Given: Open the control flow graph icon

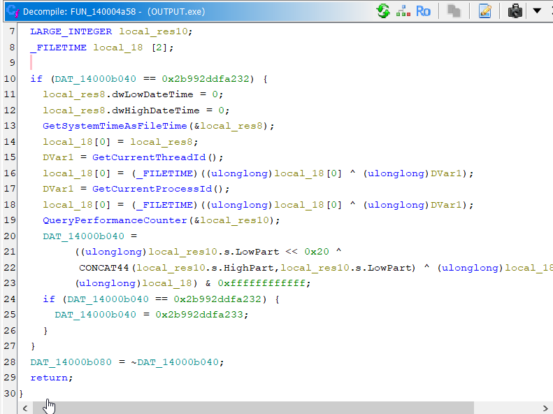Looking at the screenshot, I should [403, 10].
